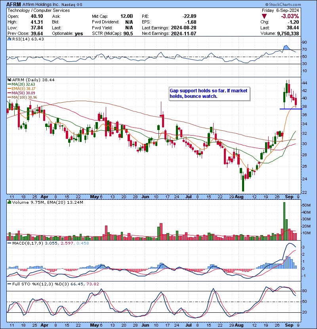Click the Optionable yes value

tap(79, 33)
